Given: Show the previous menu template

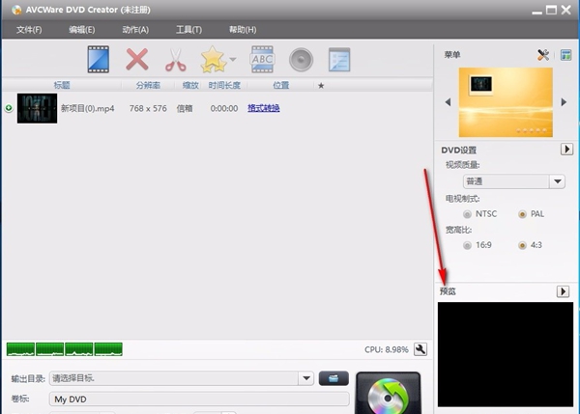Looking at the screenshot, I should tap(448, 102).
